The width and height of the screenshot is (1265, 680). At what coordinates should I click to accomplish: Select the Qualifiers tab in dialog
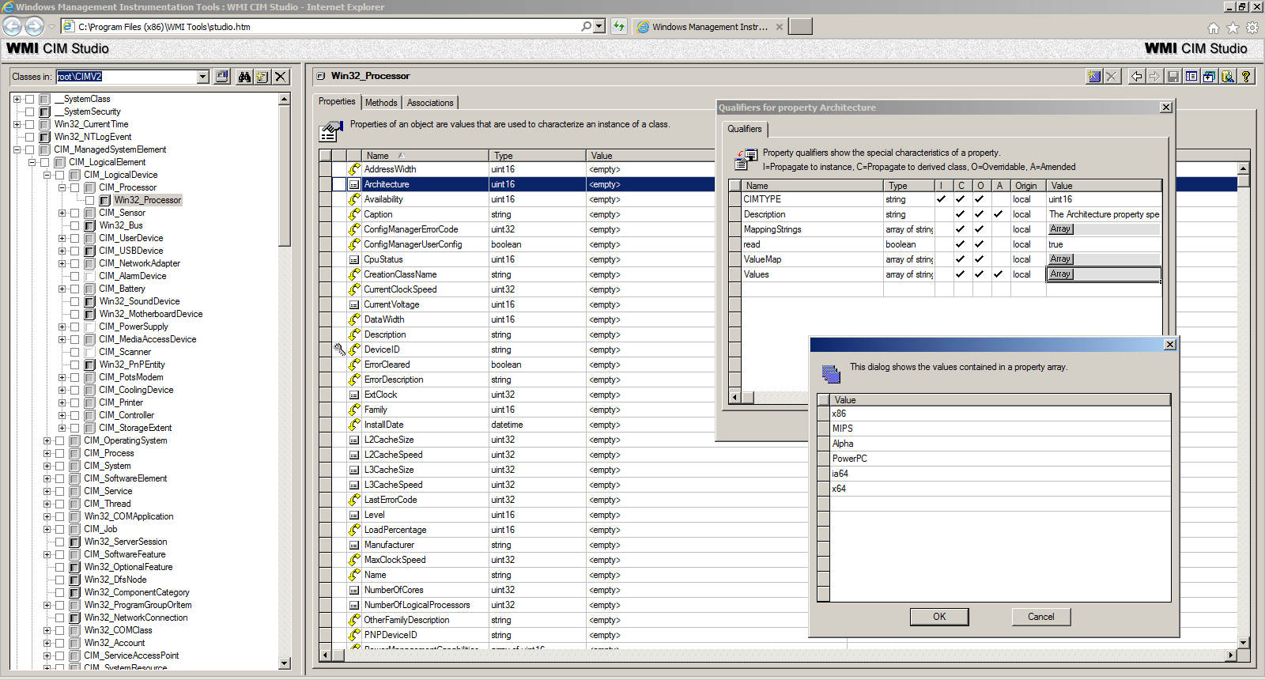coord(745,129)
